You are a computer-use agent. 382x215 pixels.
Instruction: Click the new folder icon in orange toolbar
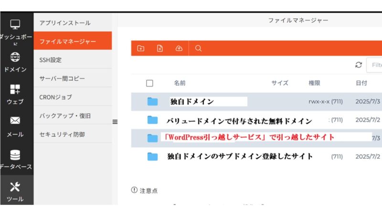click(140, 48)
